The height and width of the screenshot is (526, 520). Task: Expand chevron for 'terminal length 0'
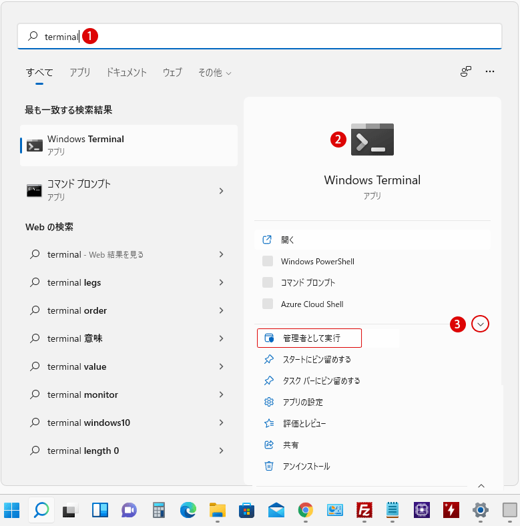point(221,451)
